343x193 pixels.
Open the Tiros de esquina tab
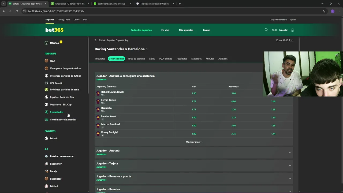point(136,59)
